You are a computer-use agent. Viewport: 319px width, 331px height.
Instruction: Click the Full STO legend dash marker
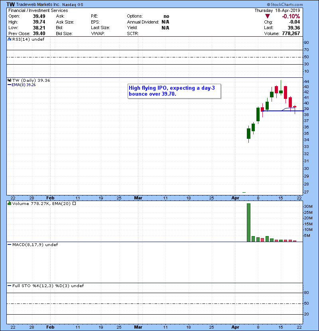[x=9, y=286]
